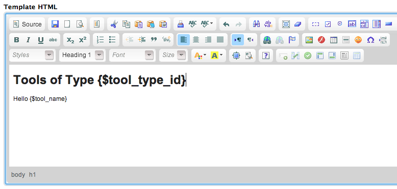Insert an Anchor flag
This screenshot has width=397, height=189.
292,40
